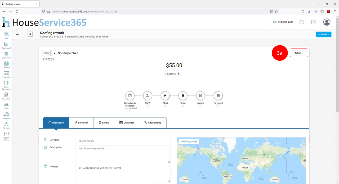
Task: Click the Beginner guide button
Action: tap(283, 22)
